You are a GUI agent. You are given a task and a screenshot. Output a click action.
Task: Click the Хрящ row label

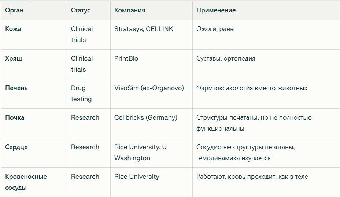[14, 58]
